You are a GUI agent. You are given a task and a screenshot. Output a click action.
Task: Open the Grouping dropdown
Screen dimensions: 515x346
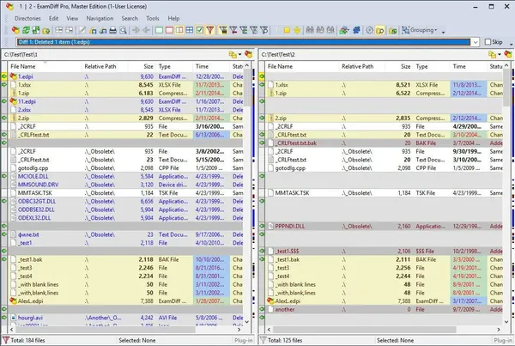420,30
